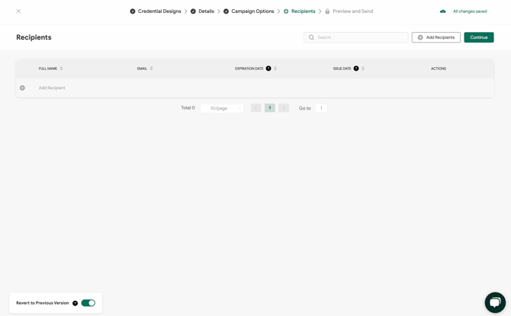The image size is (511, 316).
Task: Click the Go to page number field
Action: (321, 108)
